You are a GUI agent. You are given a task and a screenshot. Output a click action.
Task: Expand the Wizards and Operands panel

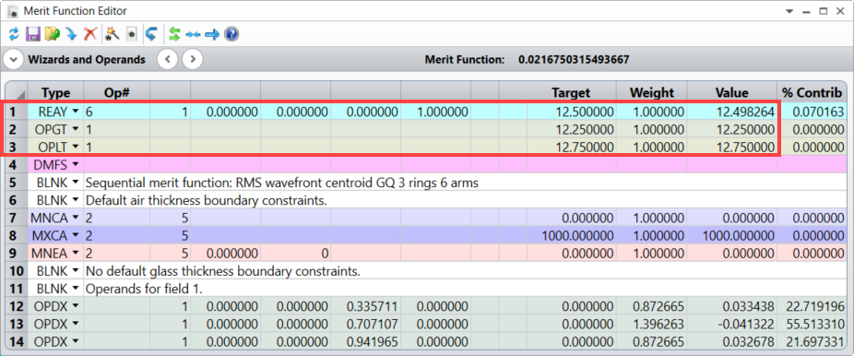[x=14, y=59]
